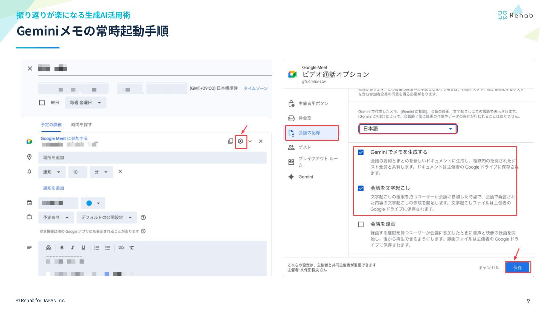
Task: Insert a numbered list
Action: point(97,248)
